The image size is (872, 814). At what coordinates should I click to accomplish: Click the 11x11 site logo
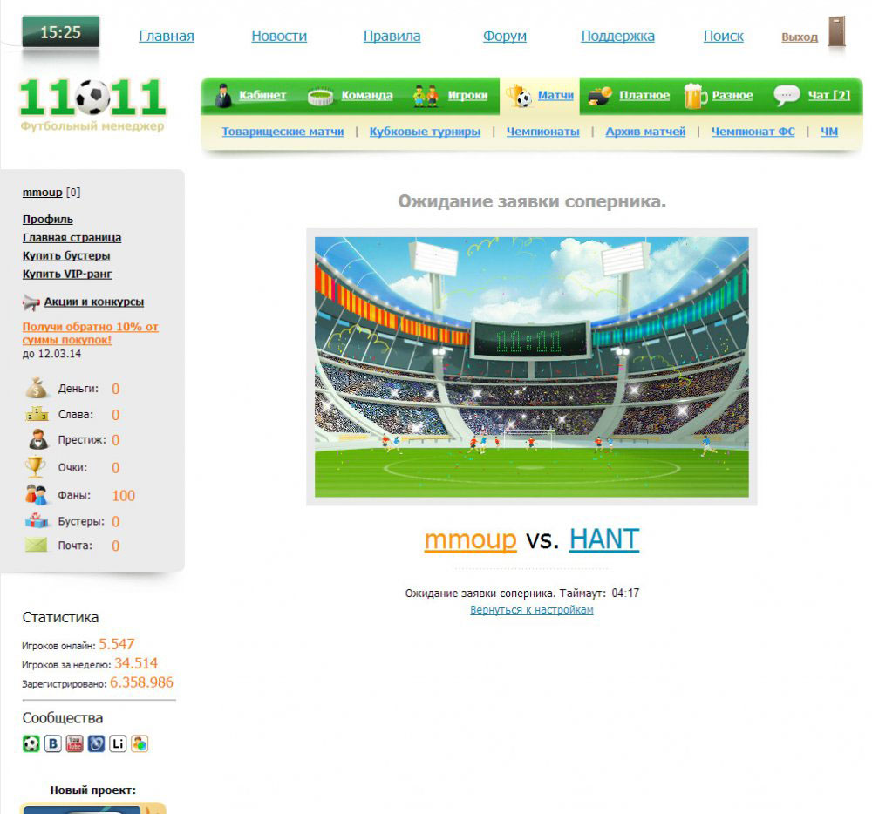92,105
